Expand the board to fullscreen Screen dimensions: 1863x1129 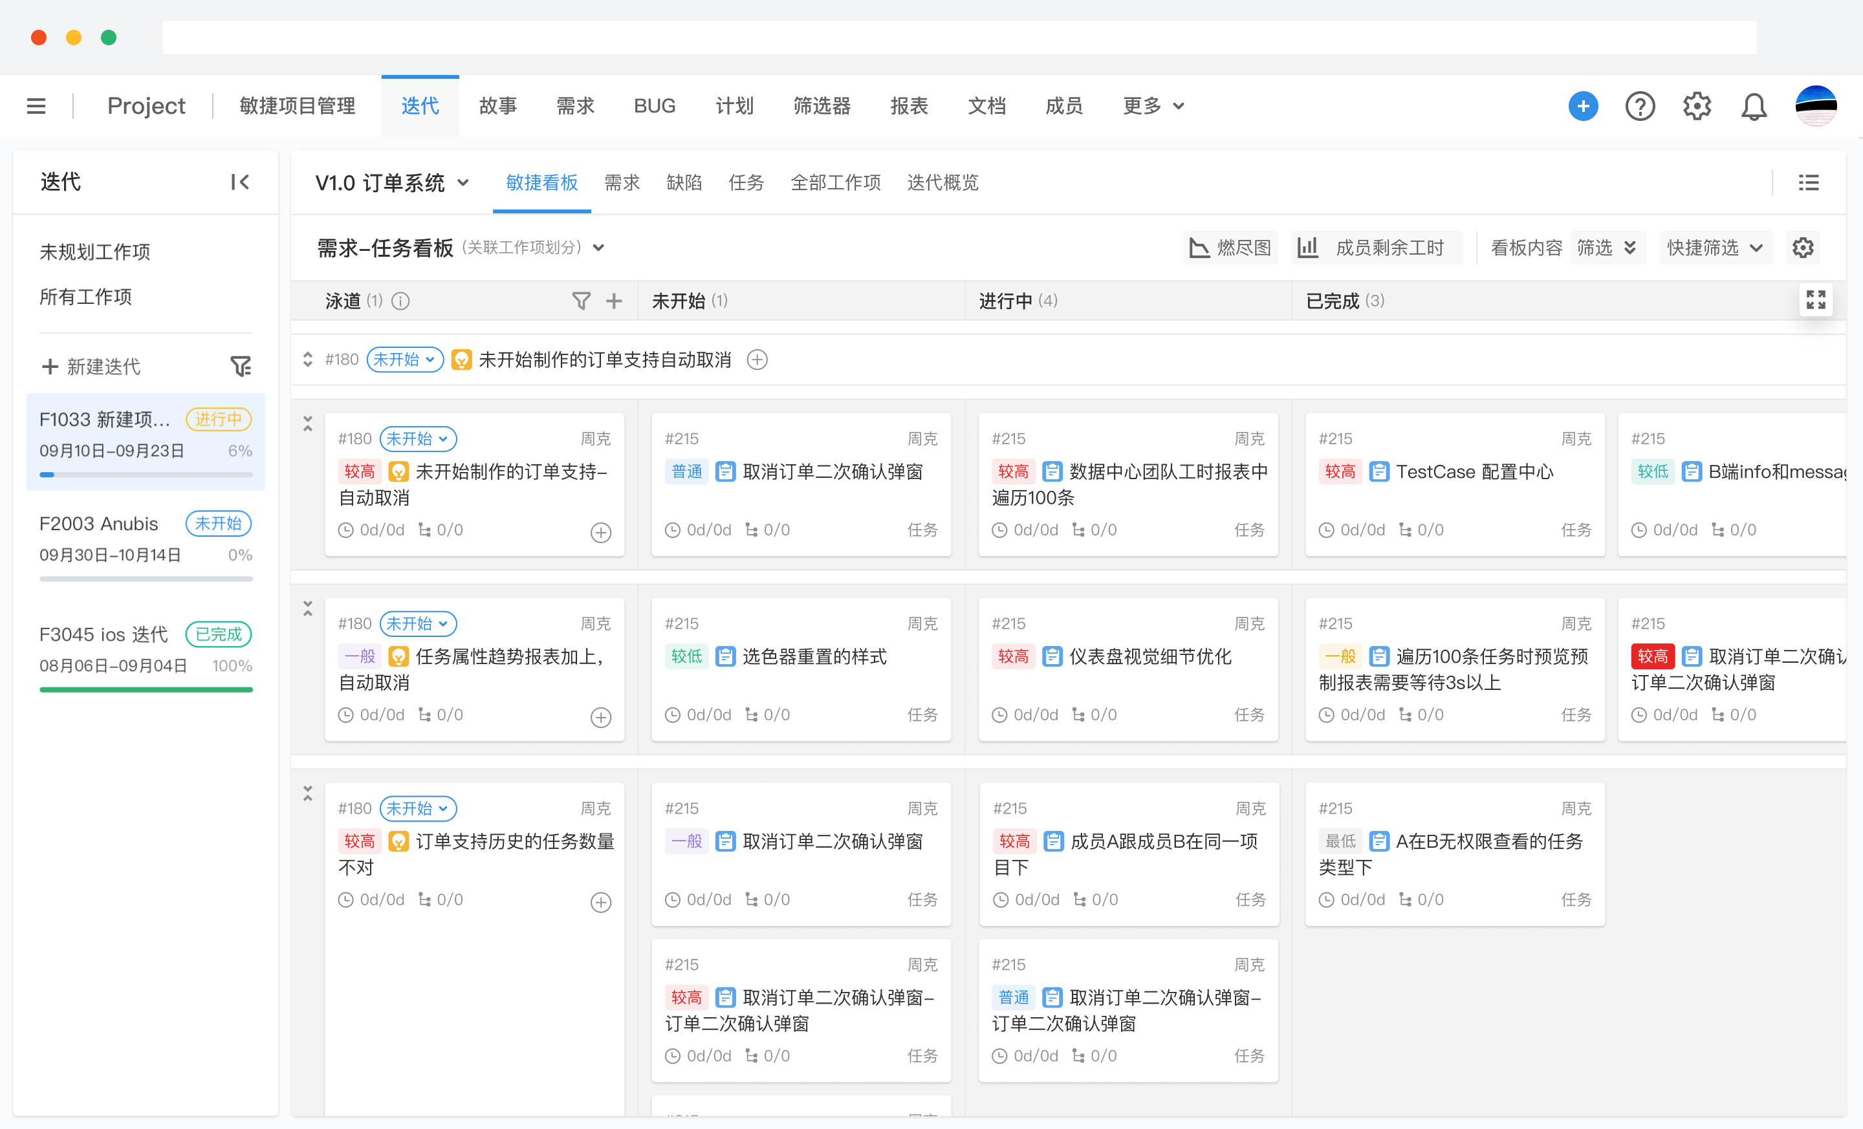(1815, 299)
